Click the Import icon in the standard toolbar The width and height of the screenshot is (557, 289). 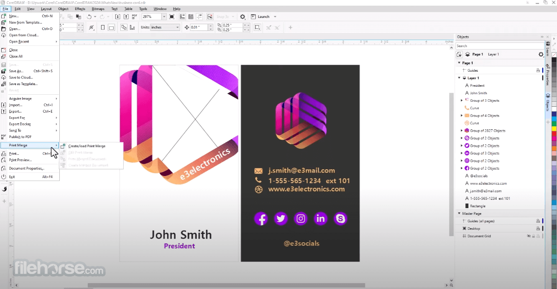pos(118,17)
